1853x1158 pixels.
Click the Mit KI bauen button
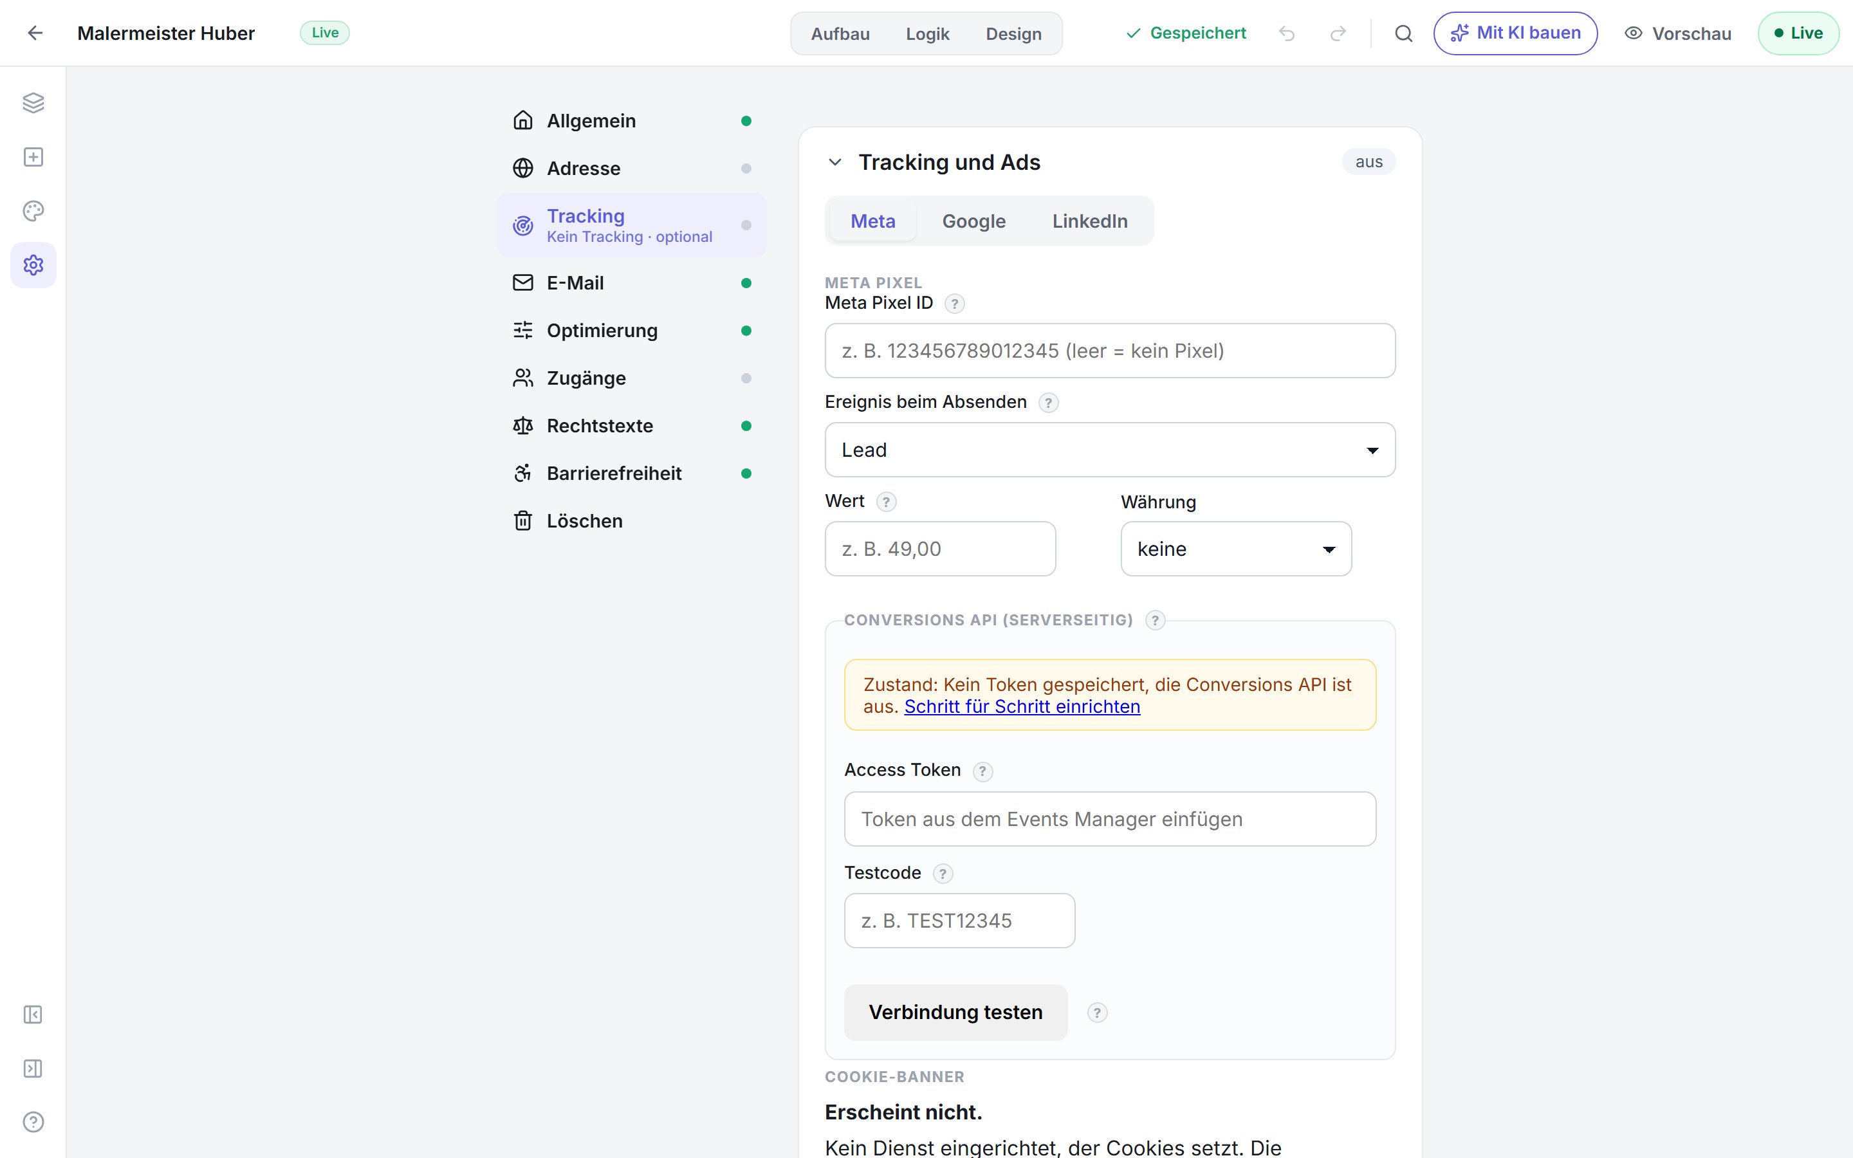click(1515, 33)
